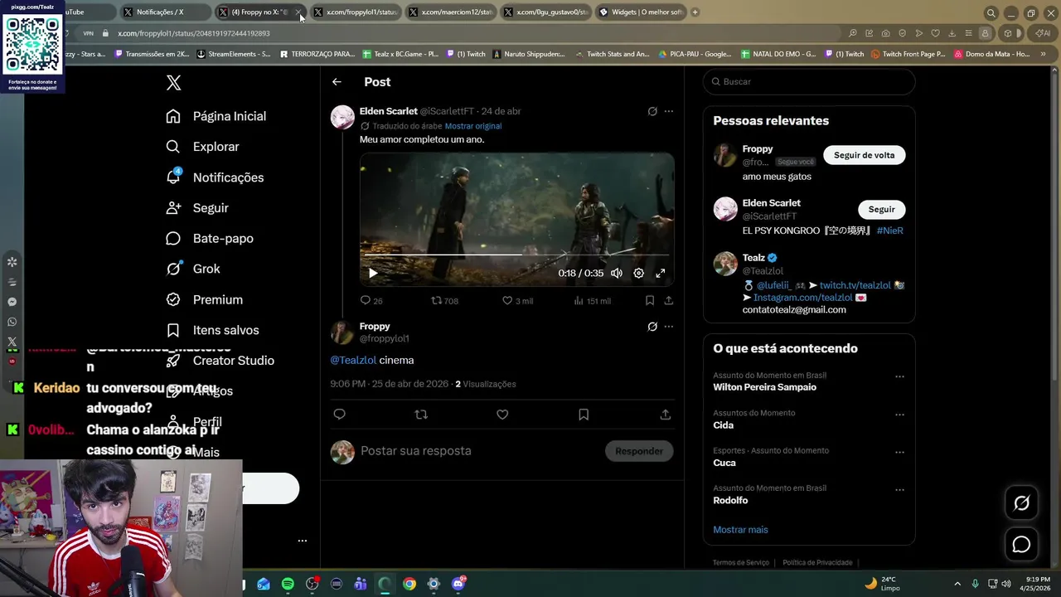1061x597 pixels.
Task: Open the #NieR hashtag link
Action: 889,231
